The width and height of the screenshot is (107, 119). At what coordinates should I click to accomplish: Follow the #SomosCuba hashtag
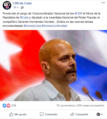pos(32,26)
